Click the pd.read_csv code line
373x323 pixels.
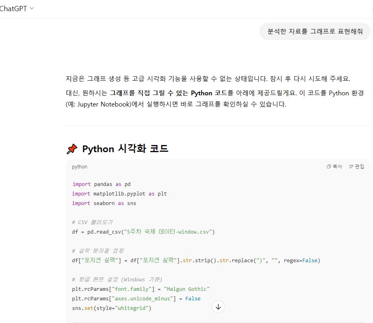click(x=143, y=232)
